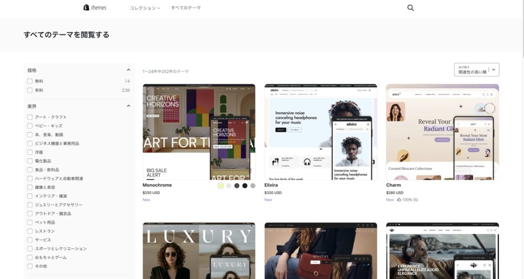Image resolution: width=524 pixels, height=279 pixels.
Task: Check the ビジネス機器と事務用品 filter
Action: coord(30,143)
